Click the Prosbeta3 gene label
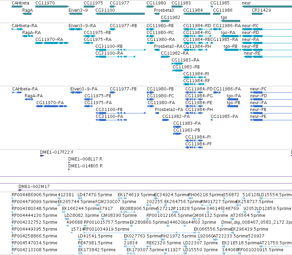The height and width of the screenshot is (255, 292). pos(164,10)
